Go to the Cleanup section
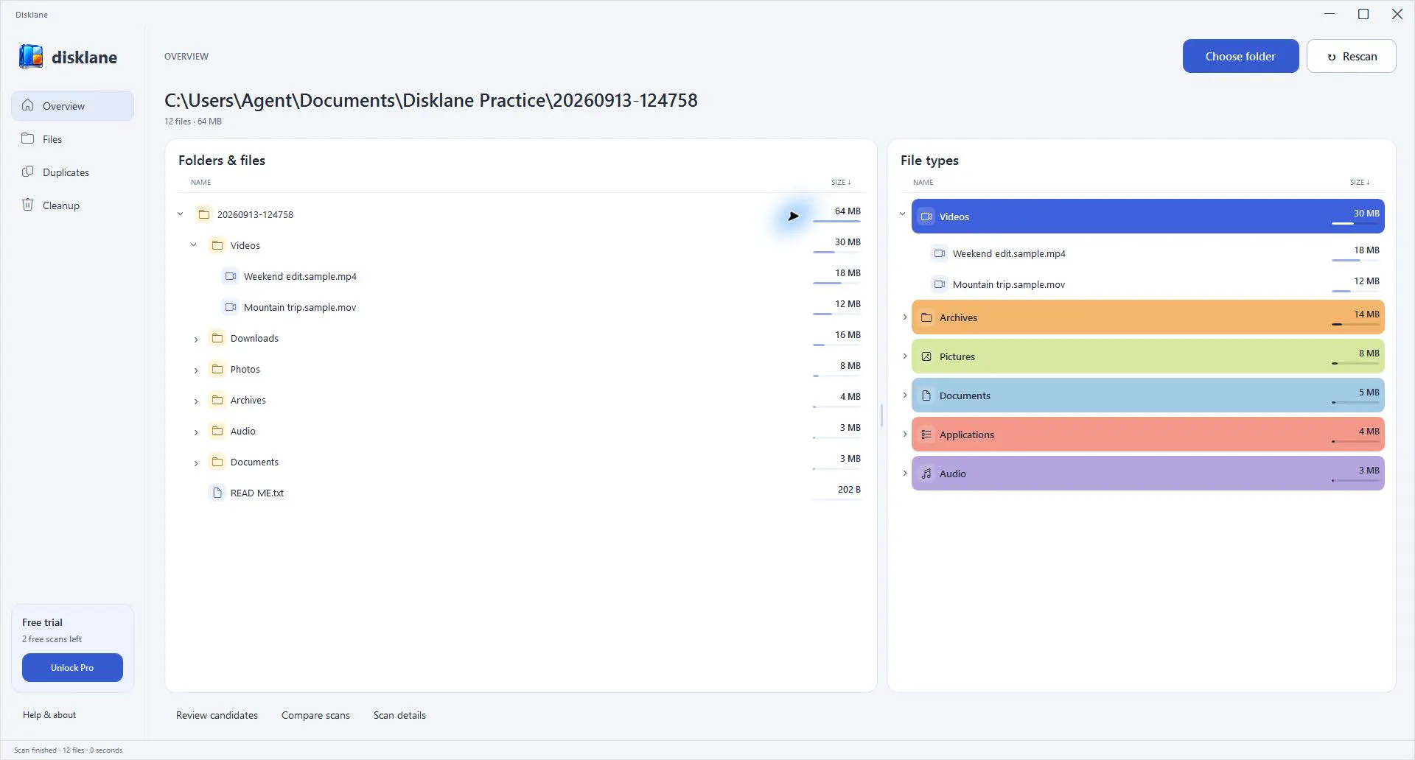The image size is (1415, 760). (72, 205)
